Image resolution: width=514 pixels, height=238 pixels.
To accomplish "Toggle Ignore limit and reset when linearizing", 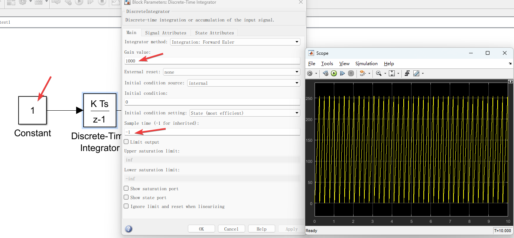I will pos(126,206).
